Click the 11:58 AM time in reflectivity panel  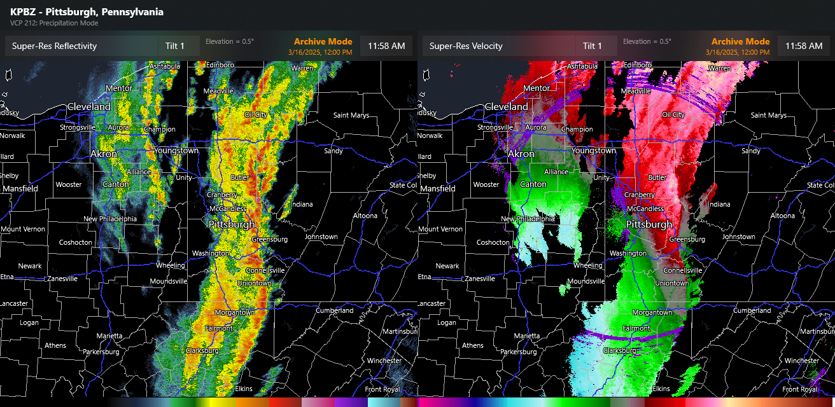(386, 46)
